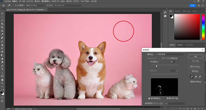The height and width of the screenshot is (110, 206).
Task: Open the サンプル dropdown showing すべてのレイヤー
Action: (x=68, y=5)
